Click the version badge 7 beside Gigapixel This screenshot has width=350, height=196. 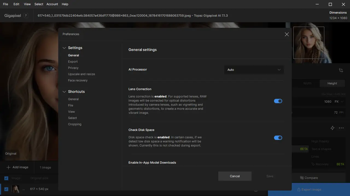(x=26, y=16)
